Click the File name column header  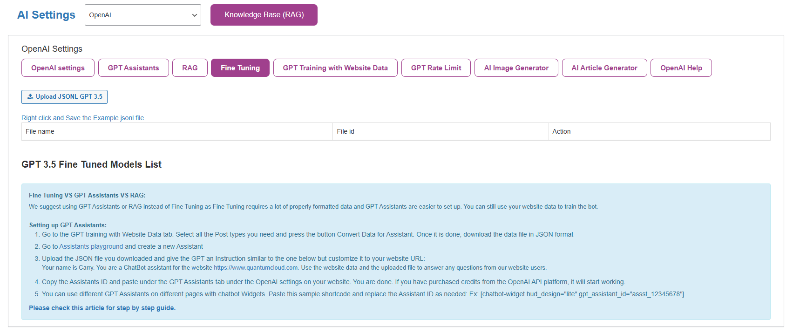40,131
